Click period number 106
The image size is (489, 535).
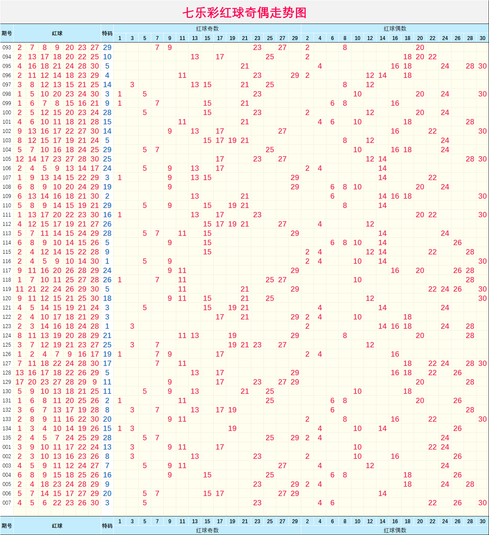pos(7,168)
